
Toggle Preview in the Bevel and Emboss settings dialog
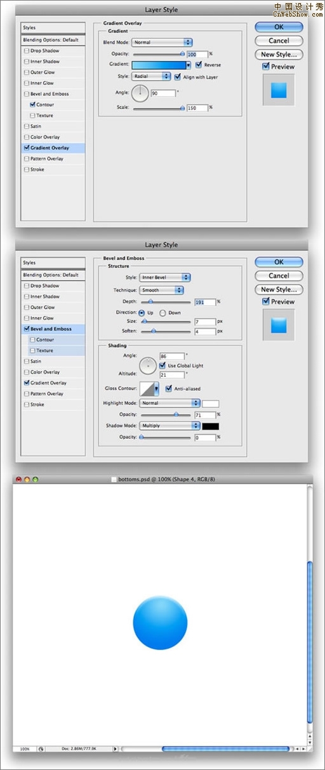[267, 301]
